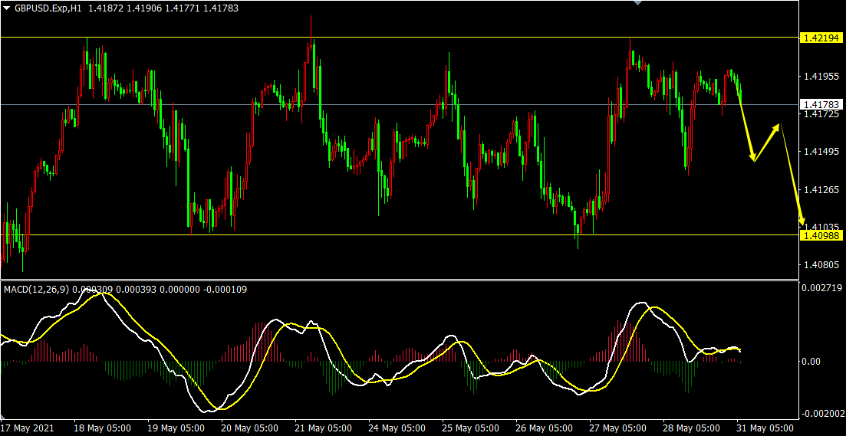Click the -0.000109 MACD value
Viewport: 846px width, 436px height.
click(225, 290)
